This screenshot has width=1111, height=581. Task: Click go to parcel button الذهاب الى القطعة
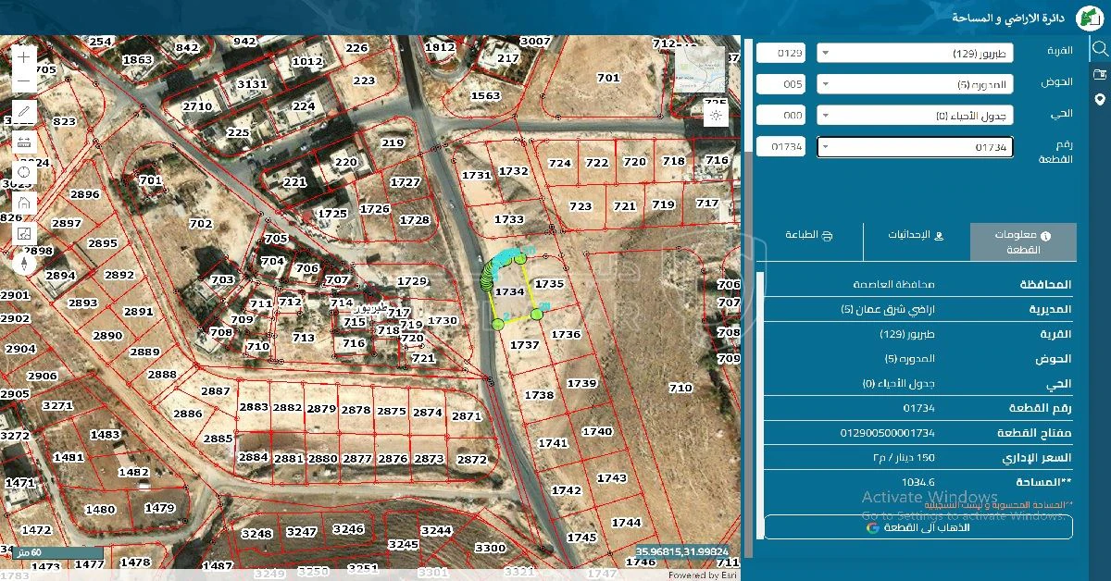coord(918,527)
